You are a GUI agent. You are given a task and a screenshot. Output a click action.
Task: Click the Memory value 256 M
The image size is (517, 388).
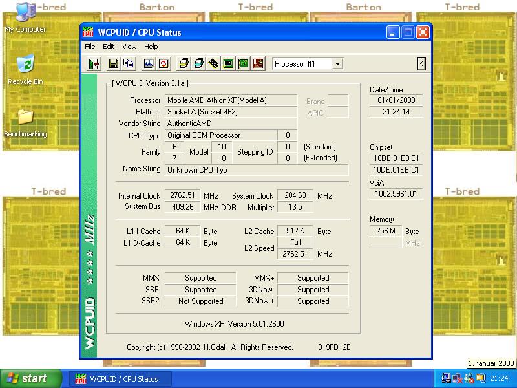tap(386, 231)
